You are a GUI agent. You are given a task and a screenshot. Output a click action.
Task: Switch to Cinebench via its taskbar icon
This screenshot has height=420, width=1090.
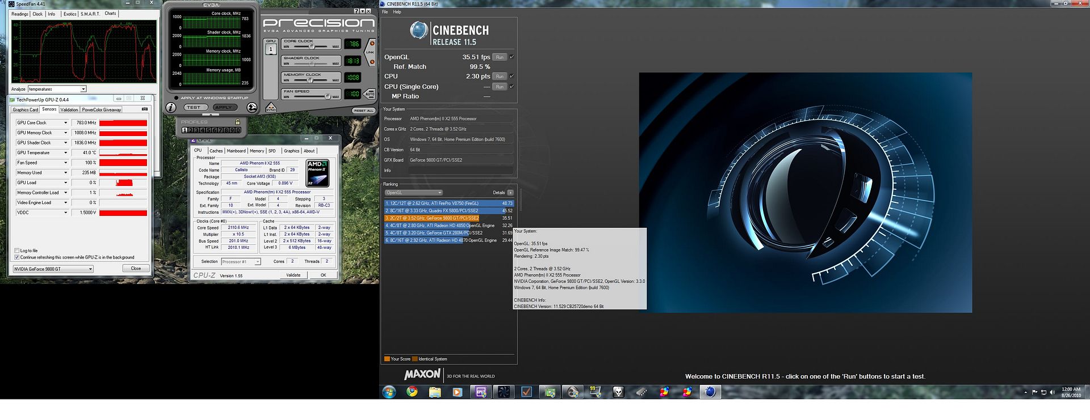(x=710, y=392)
